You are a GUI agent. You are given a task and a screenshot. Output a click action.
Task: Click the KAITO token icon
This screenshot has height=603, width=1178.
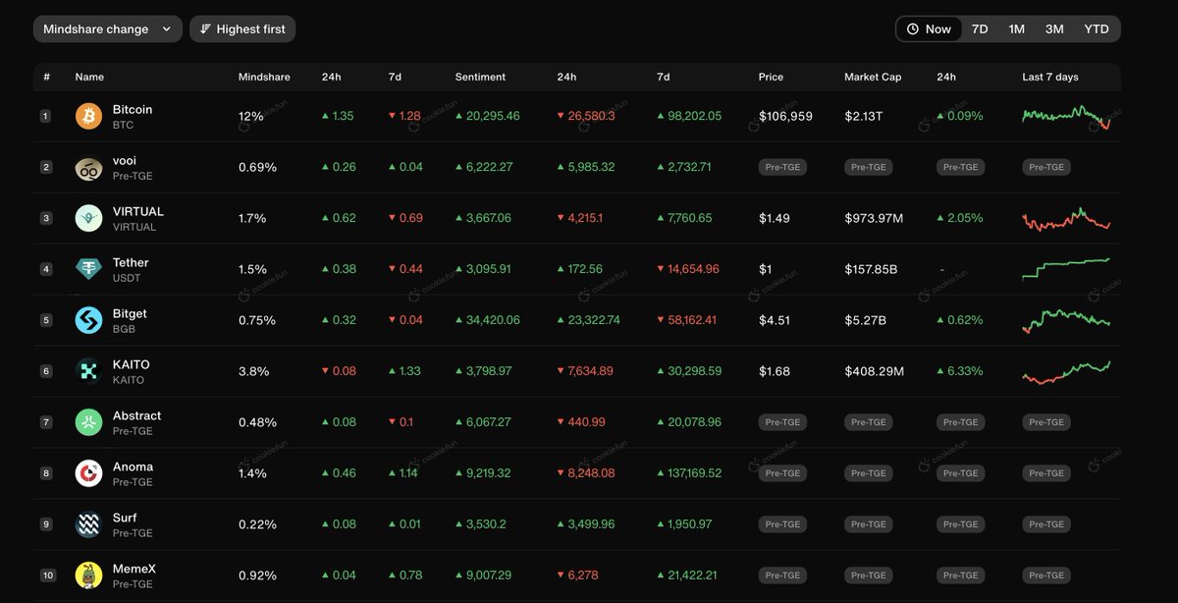(88, 371)
